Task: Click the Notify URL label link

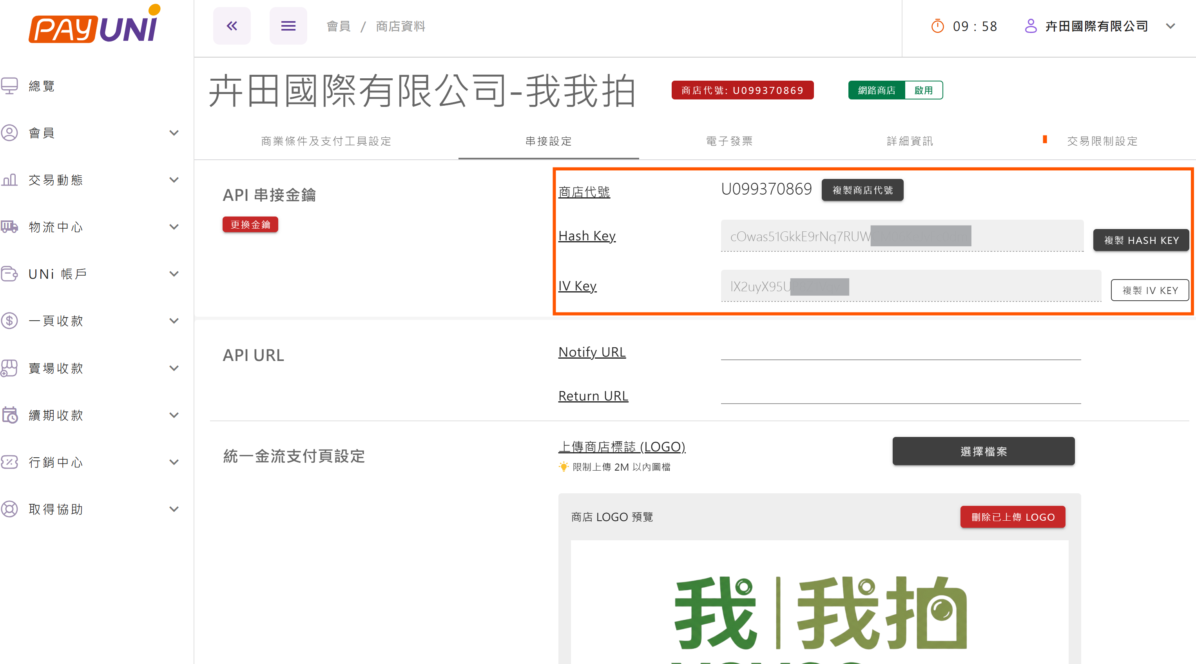Action: (592, 352)
